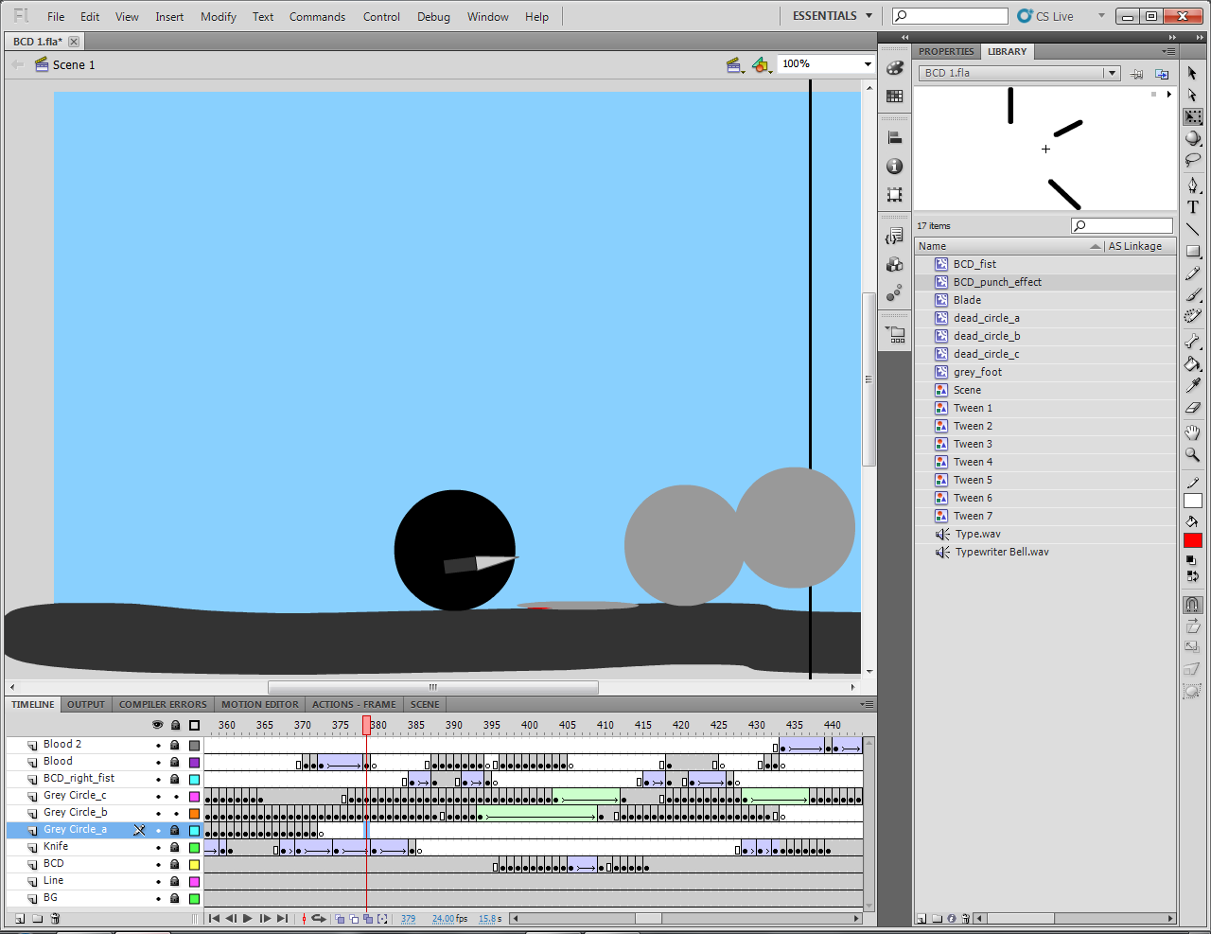Toggle show/hide all layers eye header
This screenshot has width=1211, height=934.
click(157, 725)
